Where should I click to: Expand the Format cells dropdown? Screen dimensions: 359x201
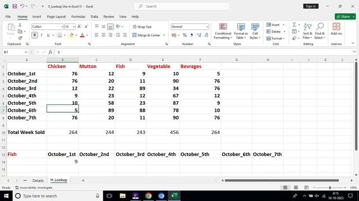coord(275,39)
